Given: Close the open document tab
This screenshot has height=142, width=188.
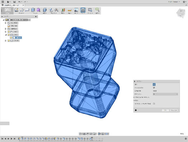Looking at the screenshot, I should pyautogui.click(x=23, y=5).
